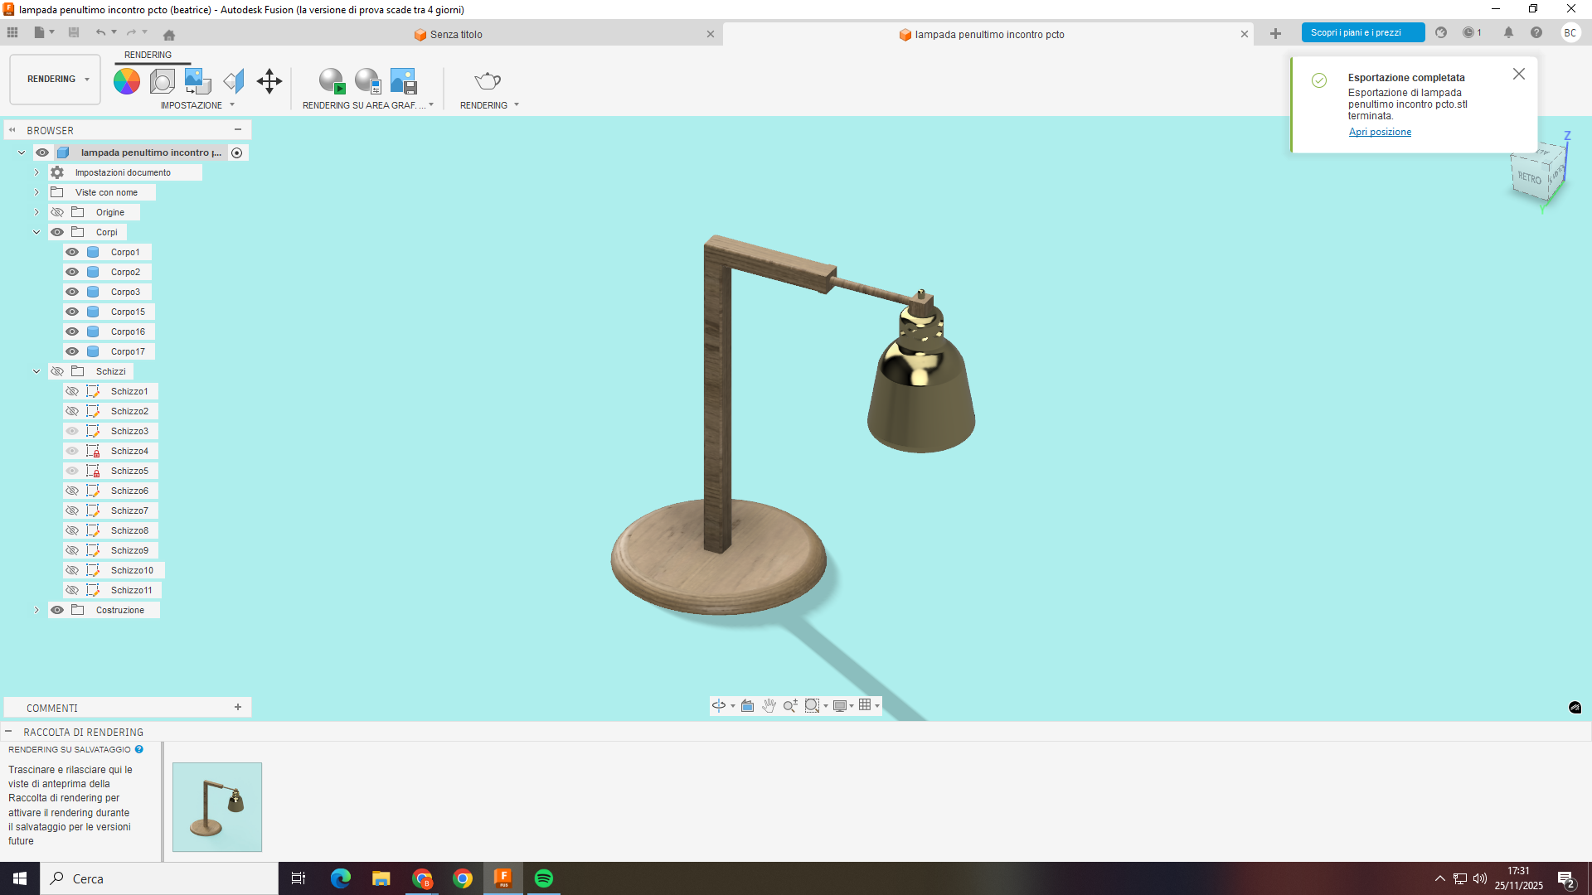The width and height of the screenshot is (1592, 895).
Task: Open the scene Appearance color wheel tool
Action: tap(126, 80)
